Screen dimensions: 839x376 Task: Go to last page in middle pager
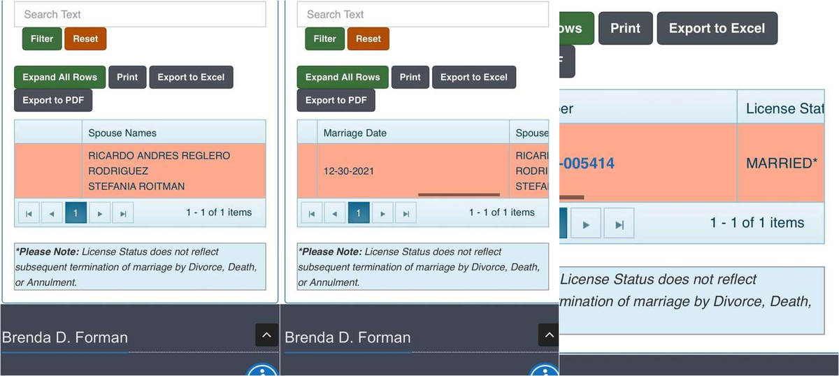point(406,213)
